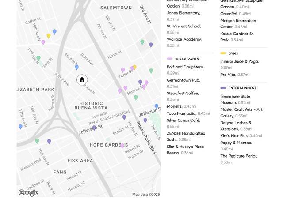Click St. Vincent School entry

click(184, 29)
